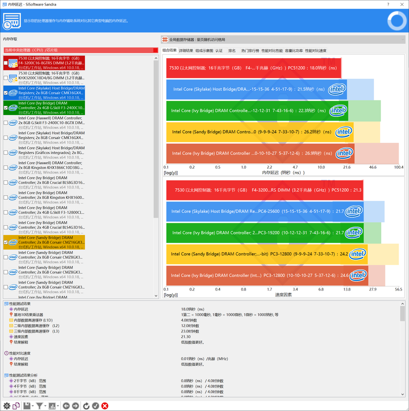Check Haswell Kingston KHX1866C10D38G entry
409x411 pixels.
click(6, 167)
